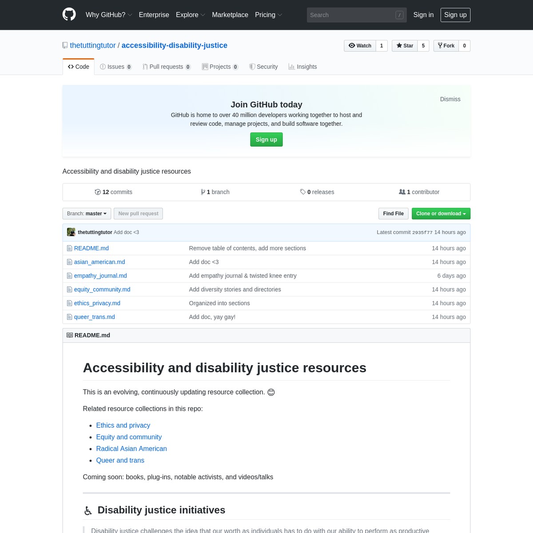The image size is (533, 533).
Task: Open the latest commit hash 2935f77
Action: 422,232
